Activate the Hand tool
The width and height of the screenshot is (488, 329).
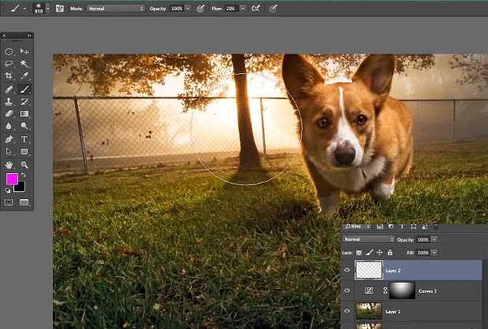point(9,164)
